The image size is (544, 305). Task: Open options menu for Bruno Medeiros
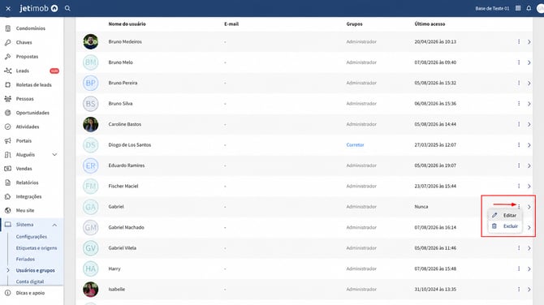tap(519, 41)
